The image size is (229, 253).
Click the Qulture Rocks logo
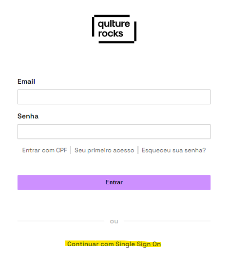tap(114, 29)
